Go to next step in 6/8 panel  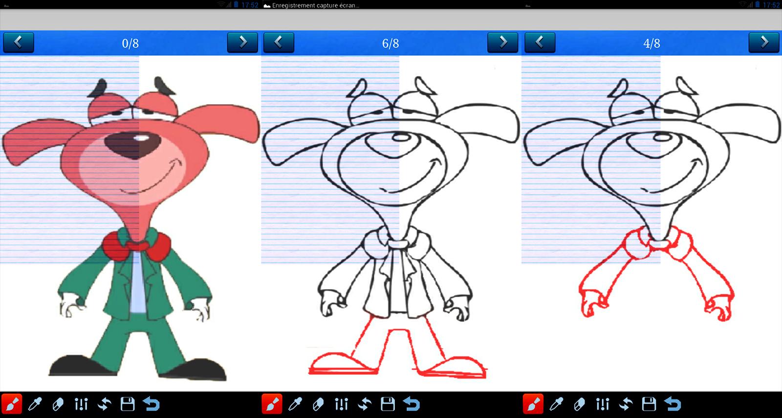tap(503, 43)
